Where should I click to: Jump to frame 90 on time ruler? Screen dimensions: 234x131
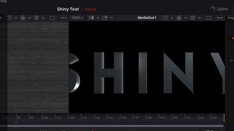coord(31,118)
